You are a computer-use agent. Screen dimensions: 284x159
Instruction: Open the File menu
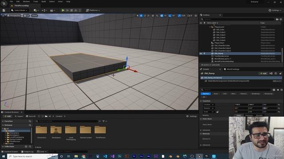click(x=11, y=2)
